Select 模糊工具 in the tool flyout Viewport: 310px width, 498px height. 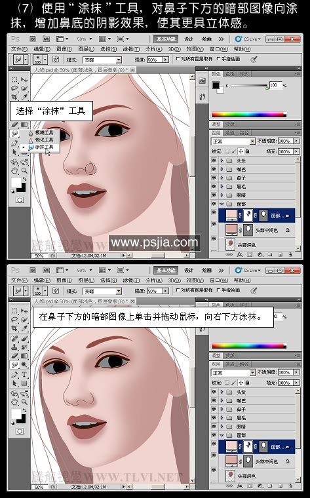41,133
